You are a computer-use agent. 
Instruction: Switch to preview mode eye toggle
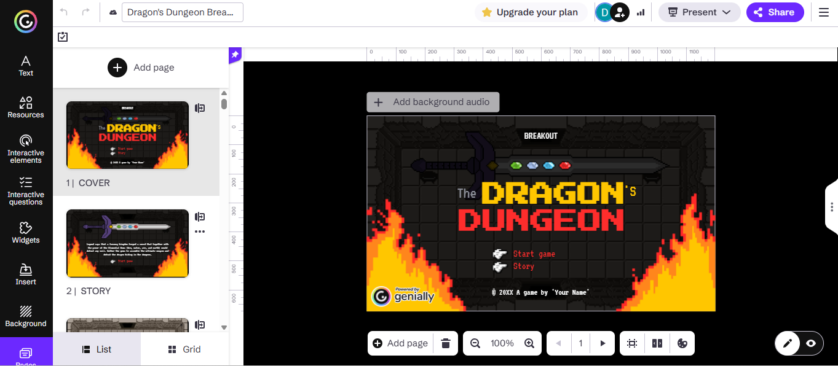tap(811, 343)
